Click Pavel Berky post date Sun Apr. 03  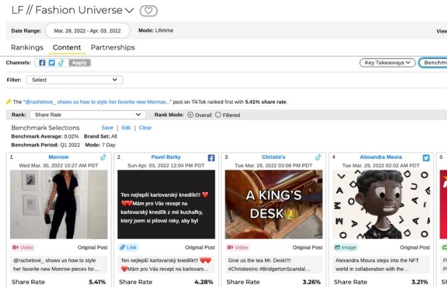166,166
